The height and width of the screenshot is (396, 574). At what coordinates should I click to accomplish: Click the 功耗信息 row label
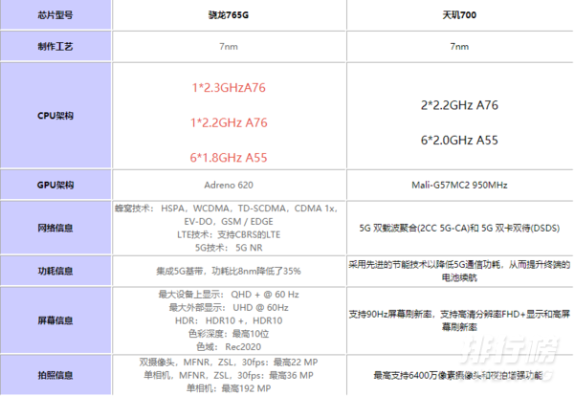click(x=55, y=272)
